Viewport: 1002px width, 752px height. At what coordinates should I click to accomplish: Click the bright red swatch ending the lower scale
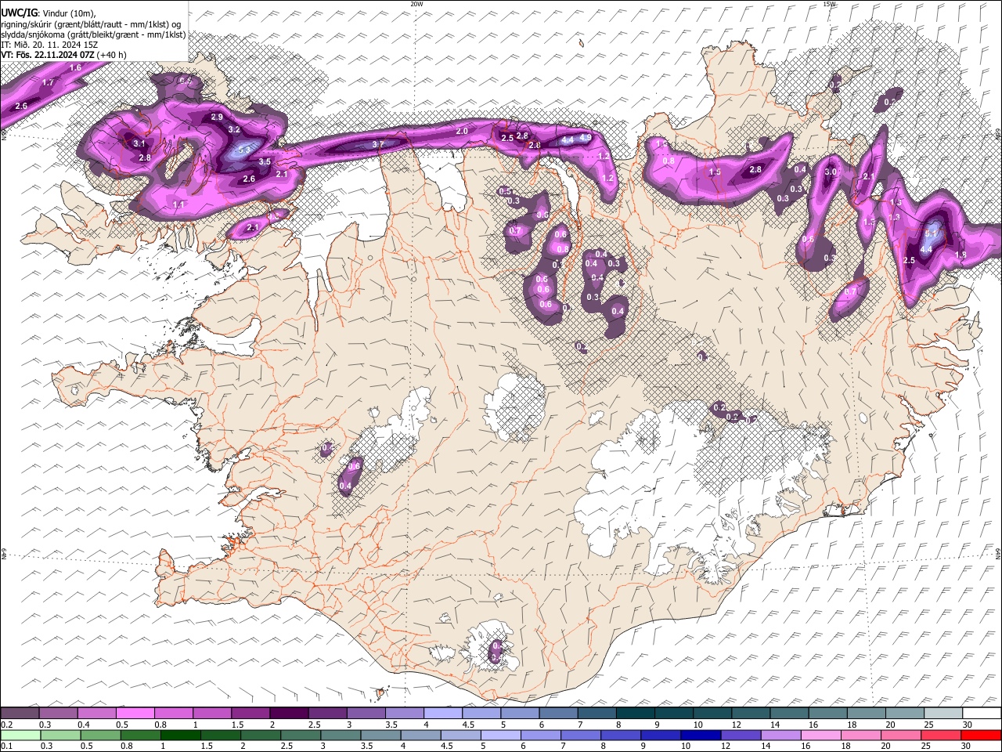tap(982, 735)
